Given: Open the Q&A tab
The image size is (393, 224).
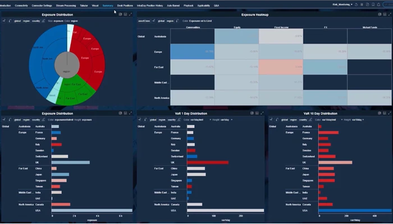Looking at the screenshot, I should pos(216,6).
